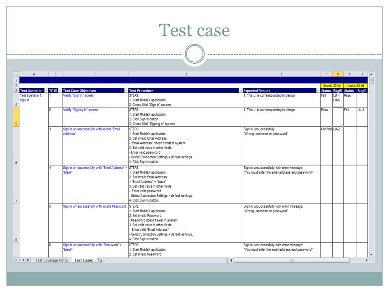
Task: Select the Test Cases sheet tab
Action: tap(83, 260)
